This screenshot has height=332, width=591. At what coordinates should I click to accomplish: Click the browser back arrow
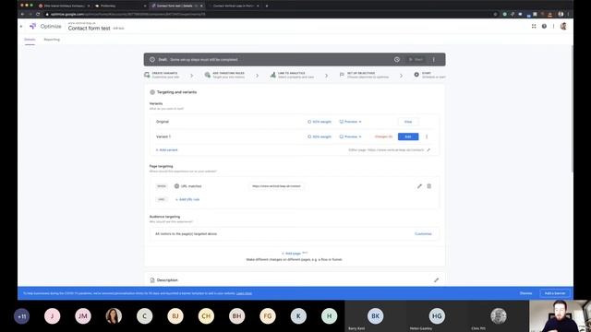click(22, 14)
